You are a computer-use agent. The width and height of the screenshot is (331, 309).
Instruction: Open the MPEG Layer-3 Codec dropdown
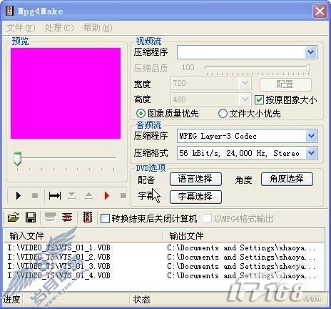tap(311, 136)
